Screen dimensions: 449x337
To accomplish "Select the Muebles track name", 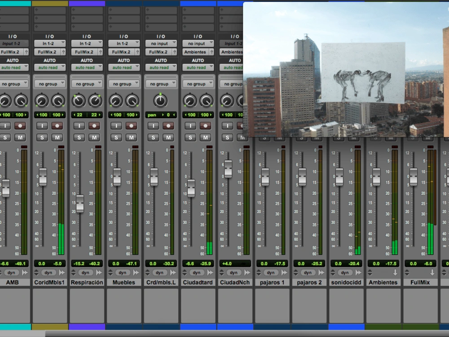I will tap(124, 283).
